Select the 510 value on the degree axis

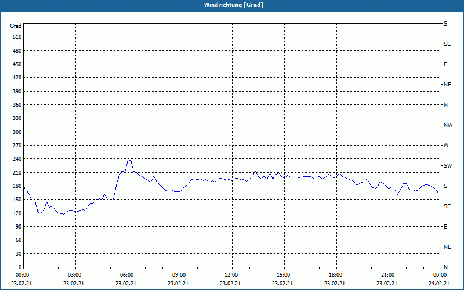tap(17, 37)
